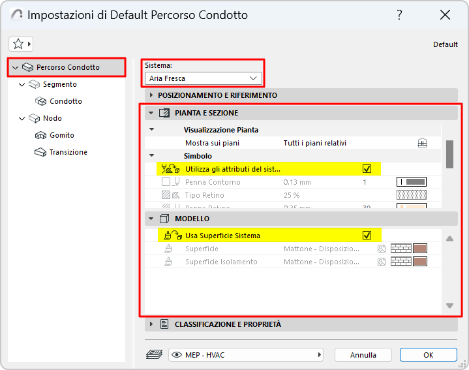
Task: Click the layer icon beside MEP - HVAC
Action: (x=155, y=355)
